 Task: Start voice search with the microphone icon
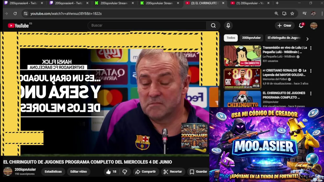tap(228, 26)
